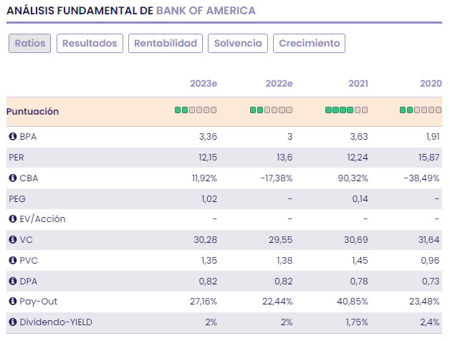Switch to the Resultados tab
The width and height of the screenshot is (450, 341).
click(90, 44)
